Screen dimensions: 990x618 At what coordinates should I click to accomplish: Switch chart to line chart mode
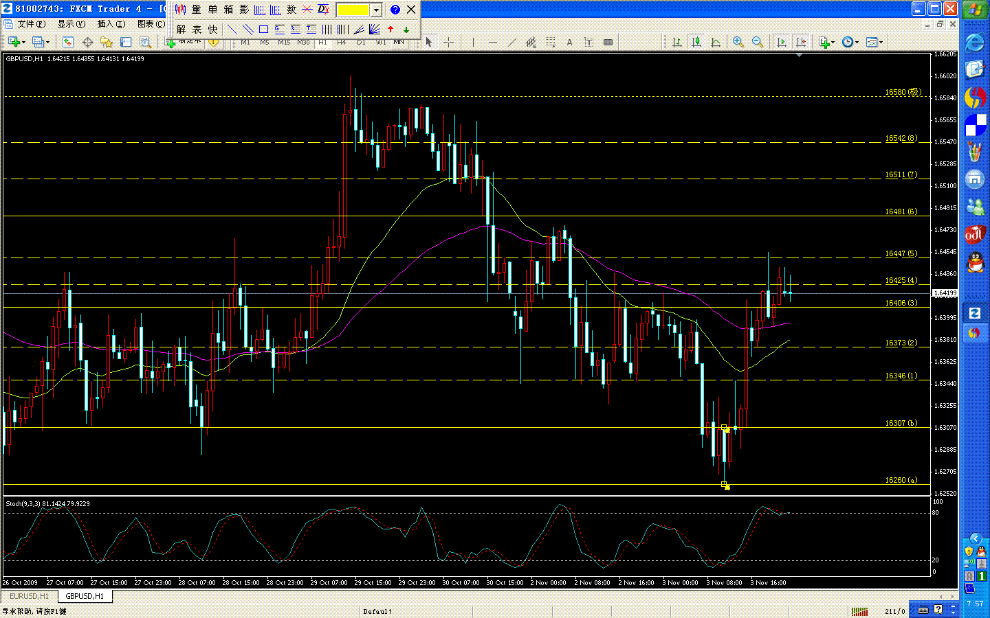click(716, 42)
